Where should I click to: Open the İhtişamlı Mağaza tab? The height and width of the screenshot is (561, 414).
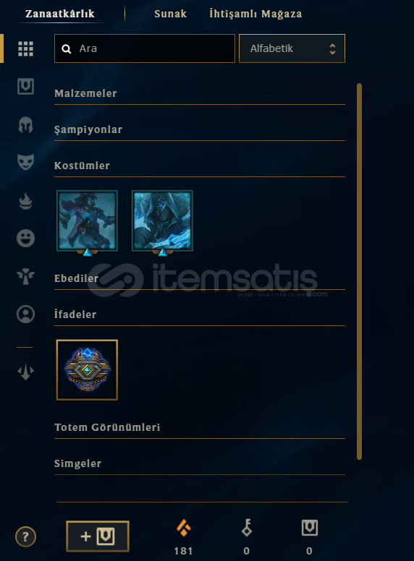[x=255, y=14]
